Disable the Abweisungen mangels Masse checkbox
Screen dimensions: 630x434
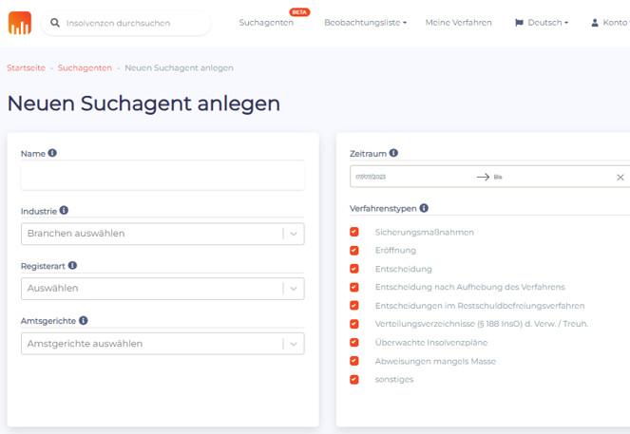(x=354, y=361)
